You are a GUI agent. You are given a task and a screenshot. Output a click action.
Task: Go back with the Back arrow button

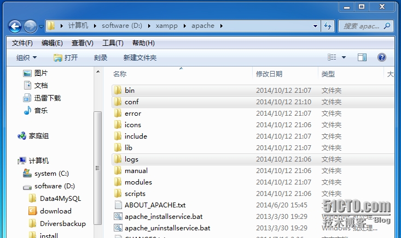pos(15,26)
